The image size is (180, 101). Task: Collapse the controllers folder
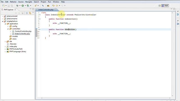click(8, 29)
